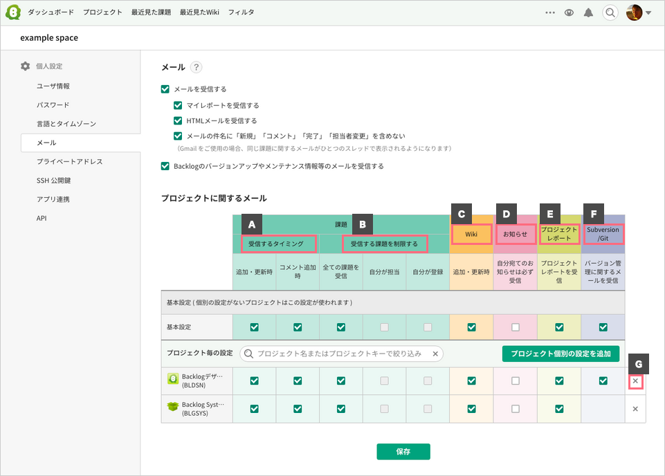
Task: Toggle the メールの件名 option checkbox
Action: tap(178, 136)
